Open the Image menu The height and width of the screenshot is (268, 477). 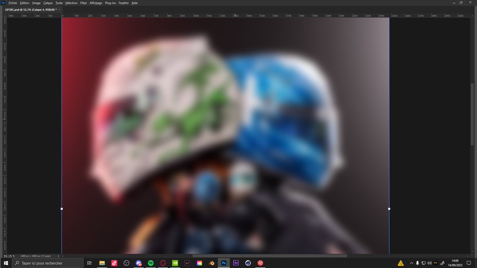click(x=36, y=3)
